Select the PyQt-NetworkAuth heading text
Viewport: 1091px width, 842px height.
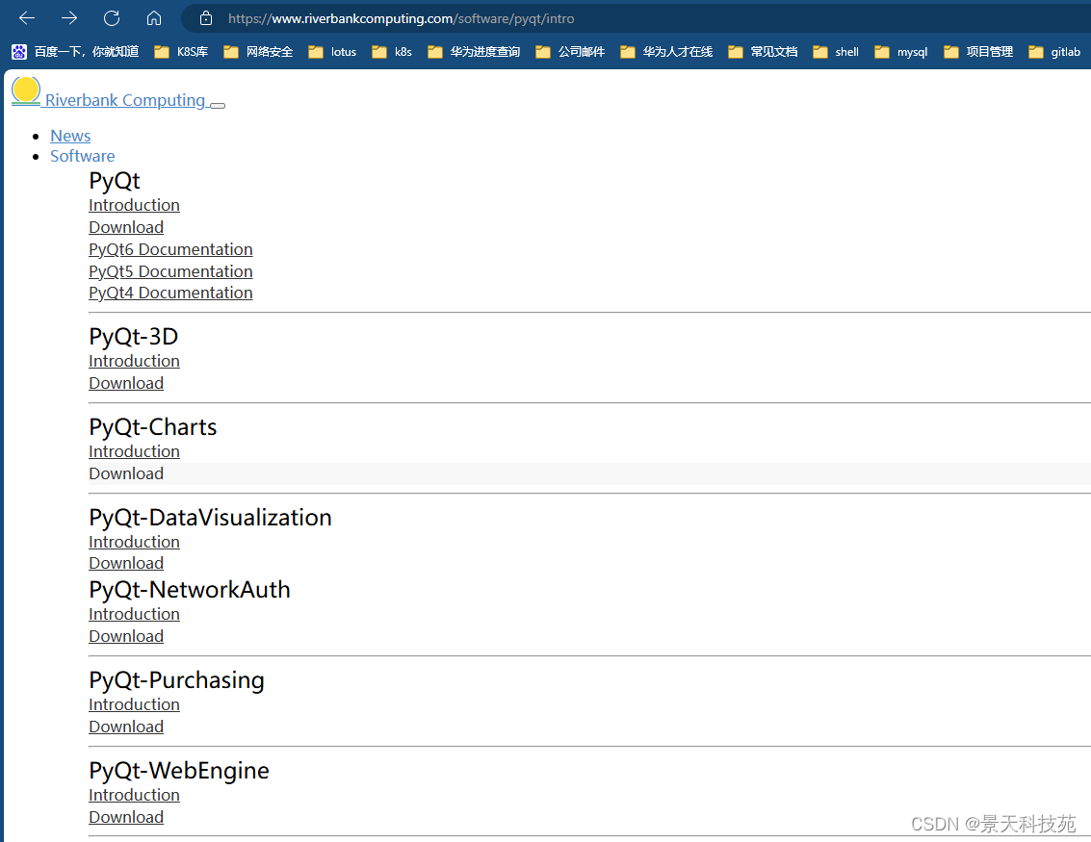tap(190, 590)
